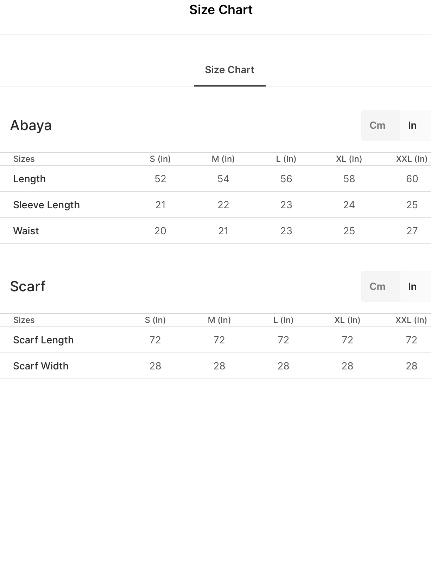
Task: Open the Size Chart tab
Action: [x=229, y=70]
